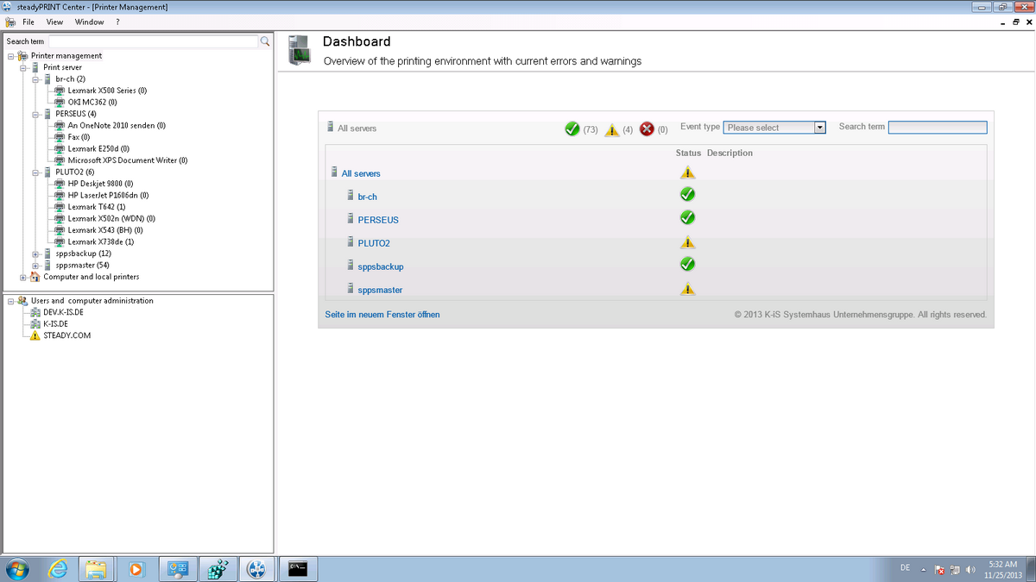
Task: Click the warning status icon for PLUTO2
Action: (688, 242)
